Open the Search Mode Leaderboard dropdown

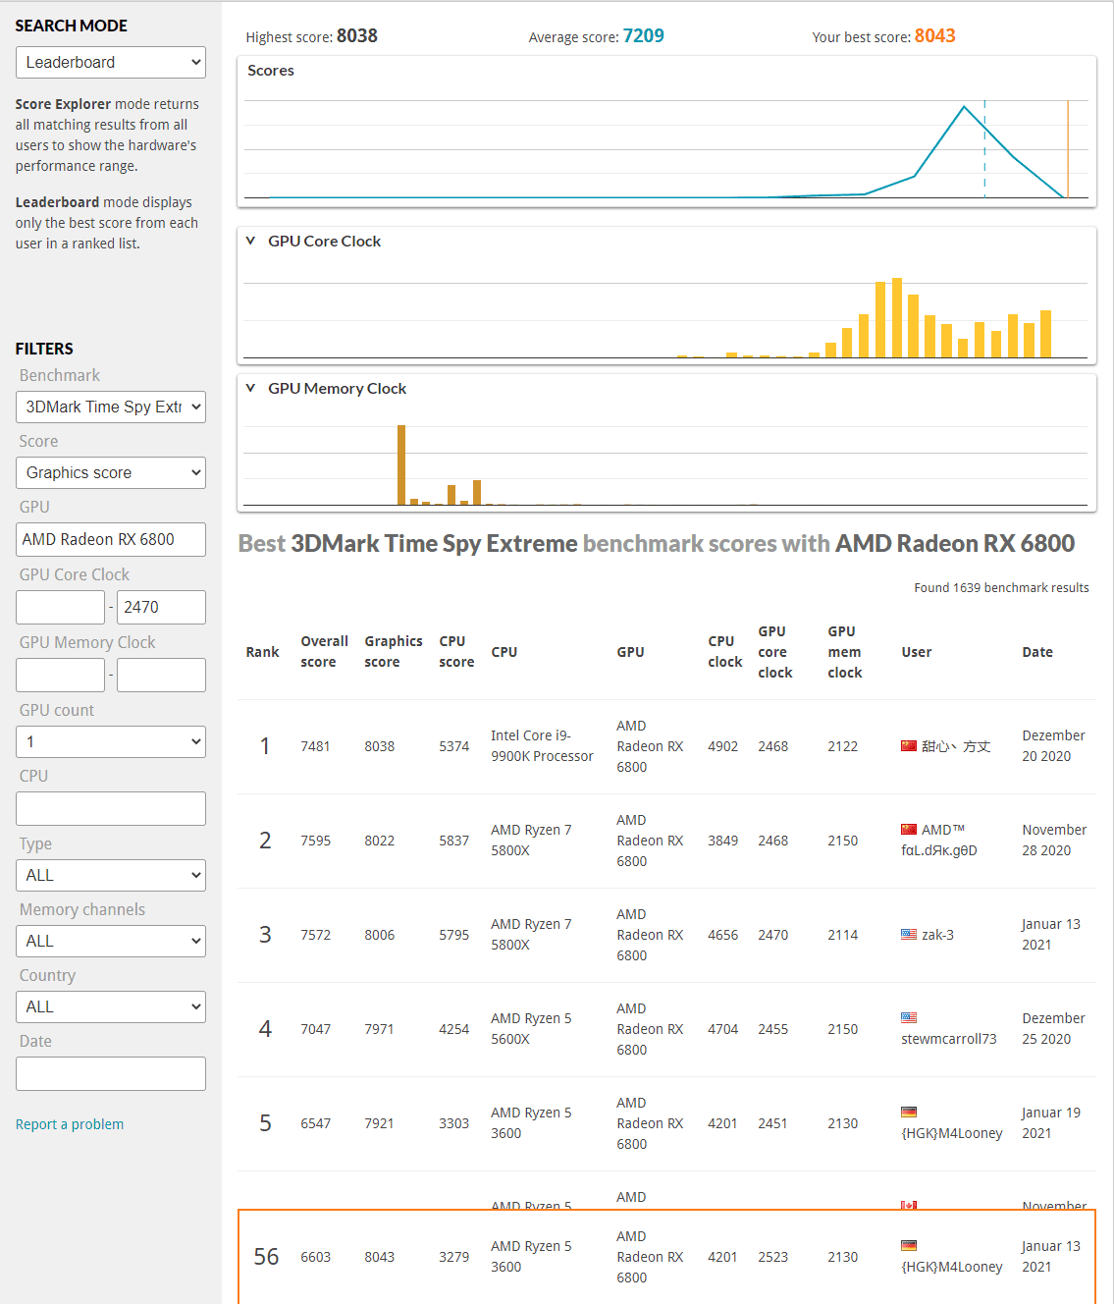[x=111, y=62]
